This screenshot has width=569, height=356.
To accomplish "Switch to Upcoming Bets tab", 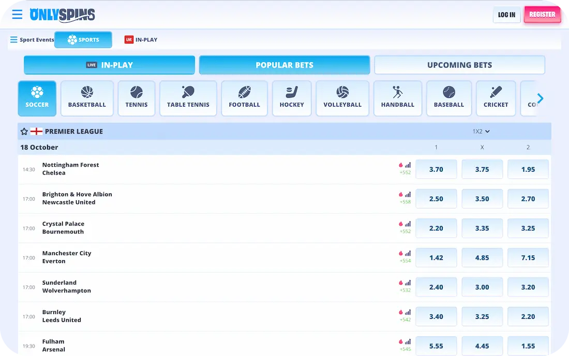I will pos(459,65).
